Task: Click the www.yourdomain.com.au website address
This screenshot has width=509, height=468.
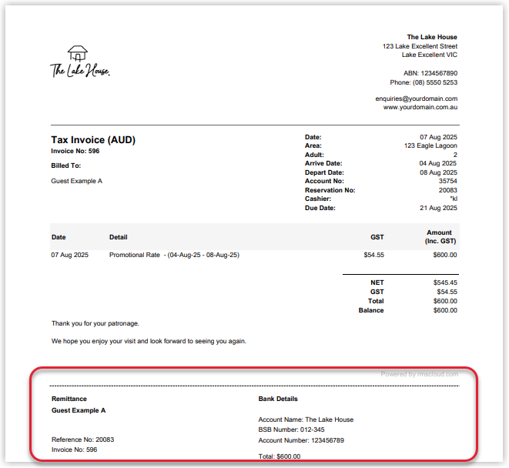Action: [x=420, y=107]
